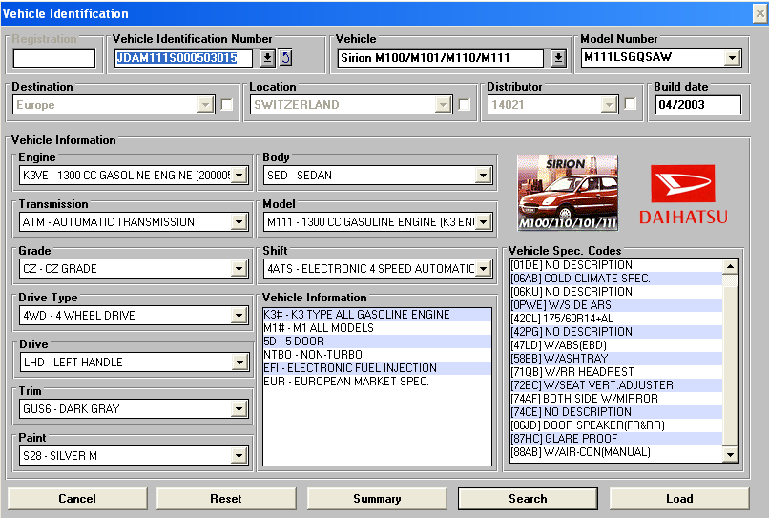This screenshot has height=518, width=769.
Task: Toggle the checkbox next to Destination
Action: 227,105
